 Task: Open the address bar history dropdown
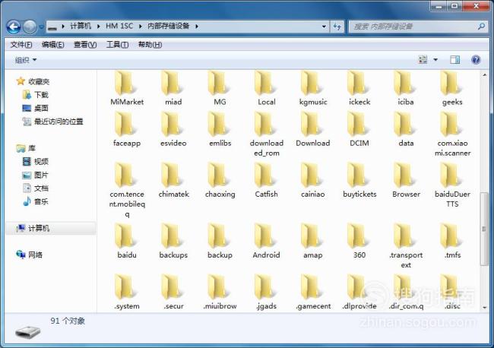pos(324,27)
